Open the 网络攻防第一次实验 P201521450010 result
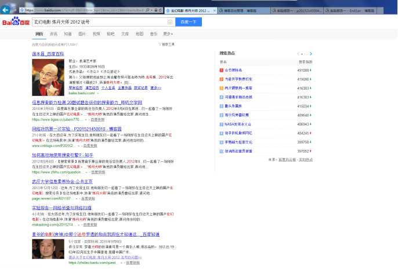Image resolution: width=398 pixels, height=269 pixels. tap(77, 129)
